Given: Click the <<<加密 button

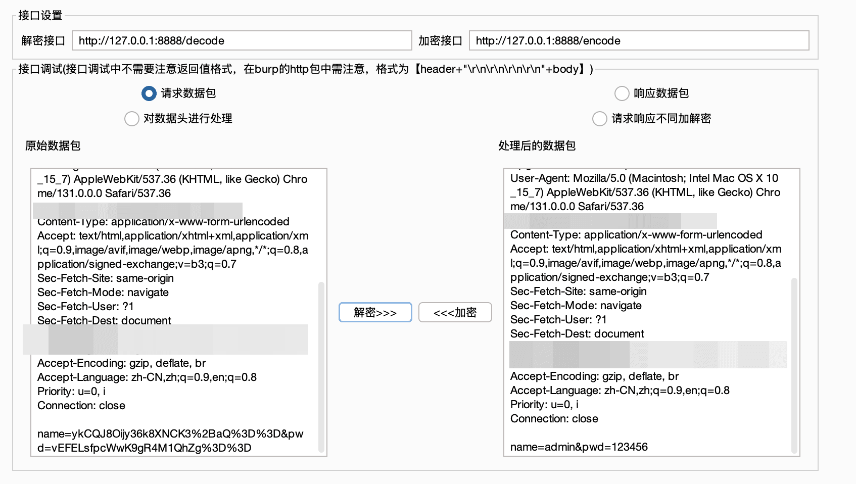Looking at the screenshot, I should point(455,312).
